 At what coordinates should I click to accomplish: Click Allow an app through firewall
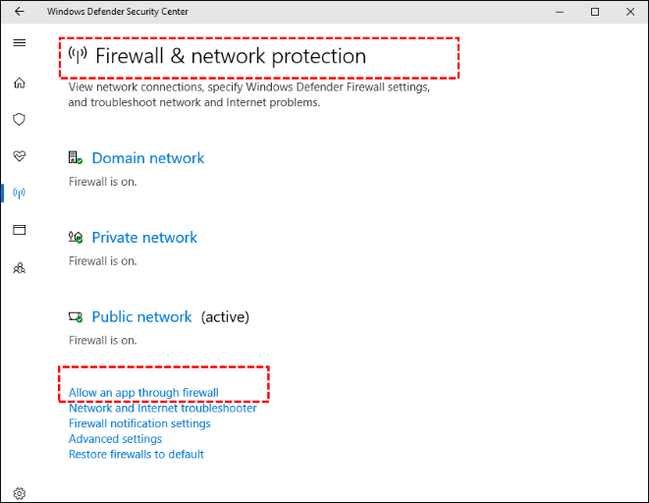point(143,393)
